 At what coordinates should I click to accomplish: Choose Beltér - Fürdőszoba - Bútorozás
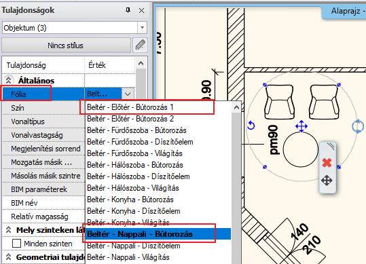[x=159, y=130]
